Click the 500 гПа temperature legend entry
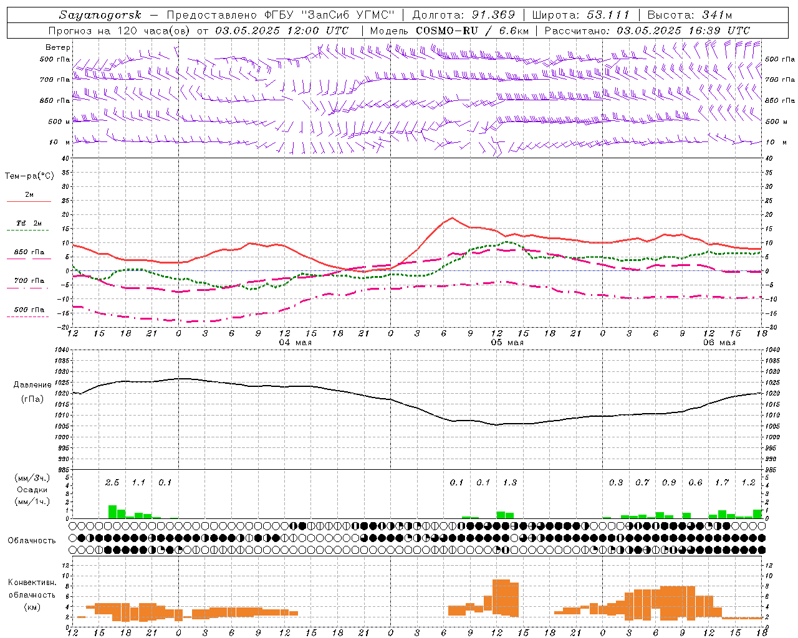This screenshot has width=798, height=638. point(29,310)
